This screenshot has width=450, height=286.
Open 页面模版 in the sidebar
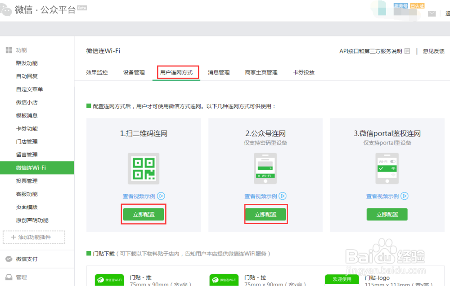[27, 207]
